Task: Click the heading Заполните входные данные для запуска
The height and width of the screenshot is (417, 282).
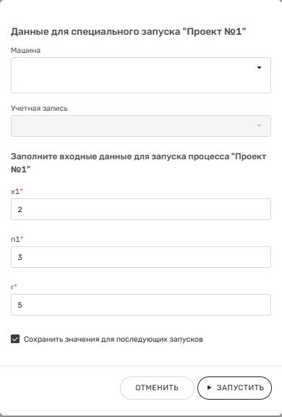Action: point(138,162)
